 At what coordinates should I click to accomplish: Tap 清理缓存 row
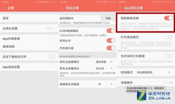[146, 83]
